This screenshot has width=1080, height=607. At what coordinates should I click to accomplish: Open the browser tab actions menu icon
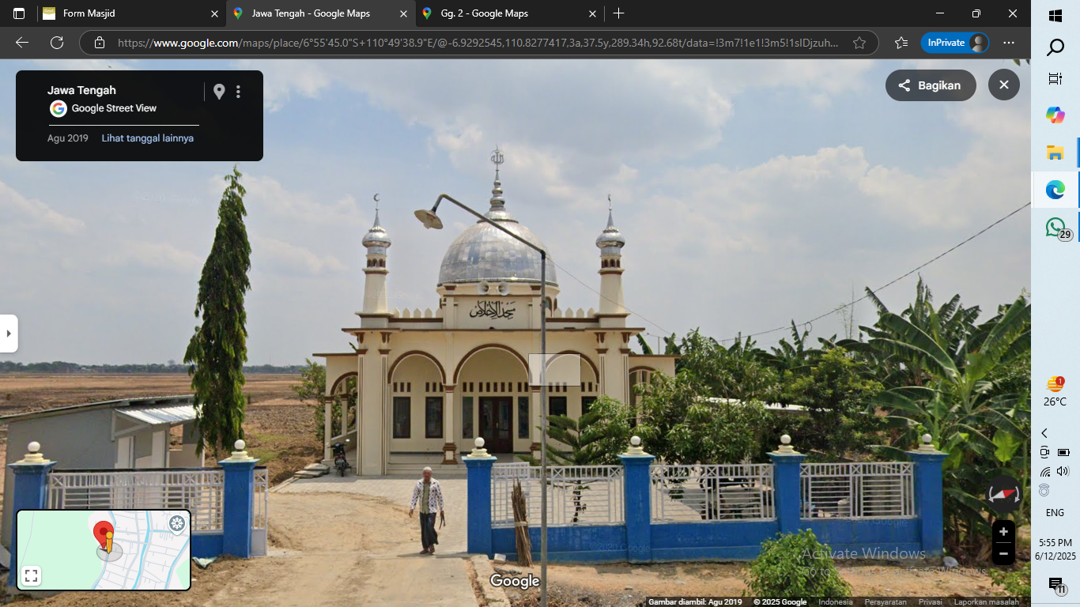[19, 13]
